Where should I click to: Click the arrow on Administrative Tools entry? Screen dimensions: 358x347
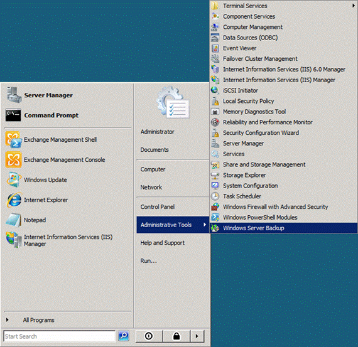(205, 225)
